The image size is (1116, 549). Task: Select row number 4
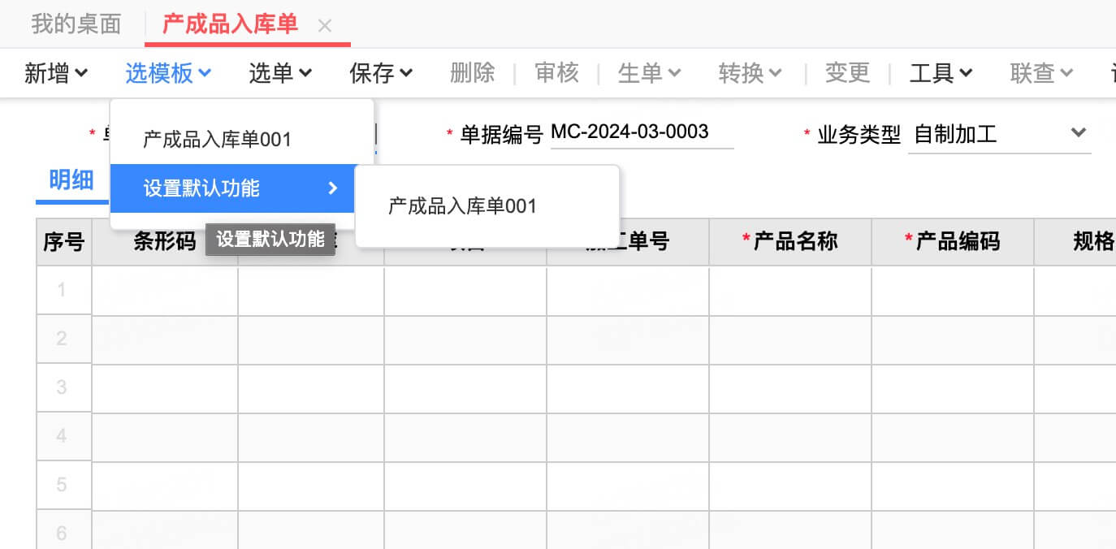click(64, 436)
